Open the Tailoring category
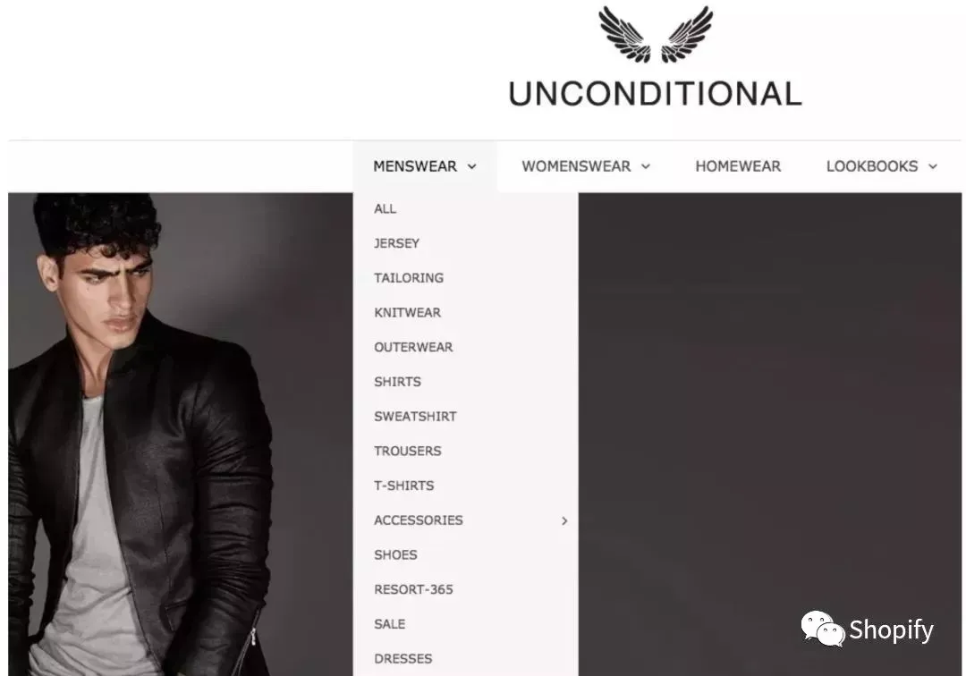Viewport: 966px width, 676px height. coord(409,278)
